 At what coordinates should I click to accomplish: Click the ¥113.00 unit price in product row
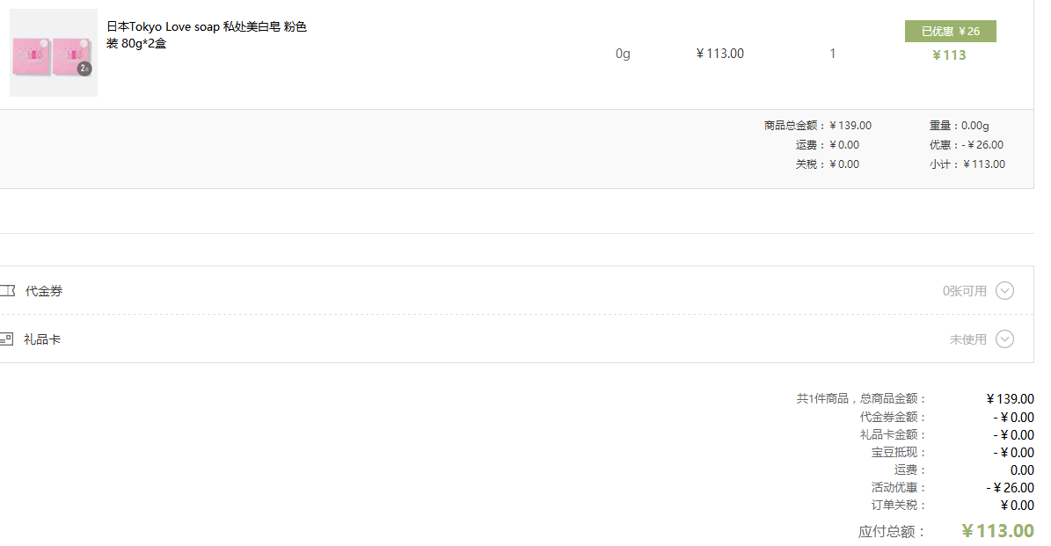(x=719, y=54)
